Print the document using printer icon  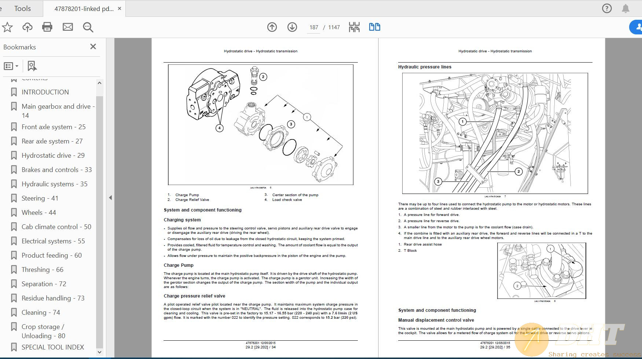(47, 27)
